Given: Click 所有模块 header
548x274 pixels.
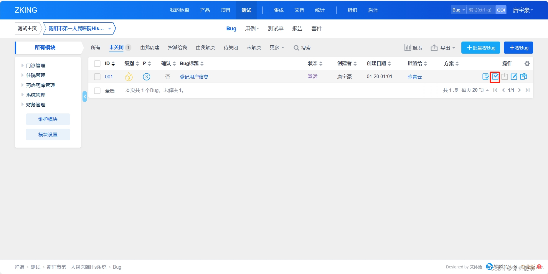Looking at the screenshot, I should coord(45,48).
